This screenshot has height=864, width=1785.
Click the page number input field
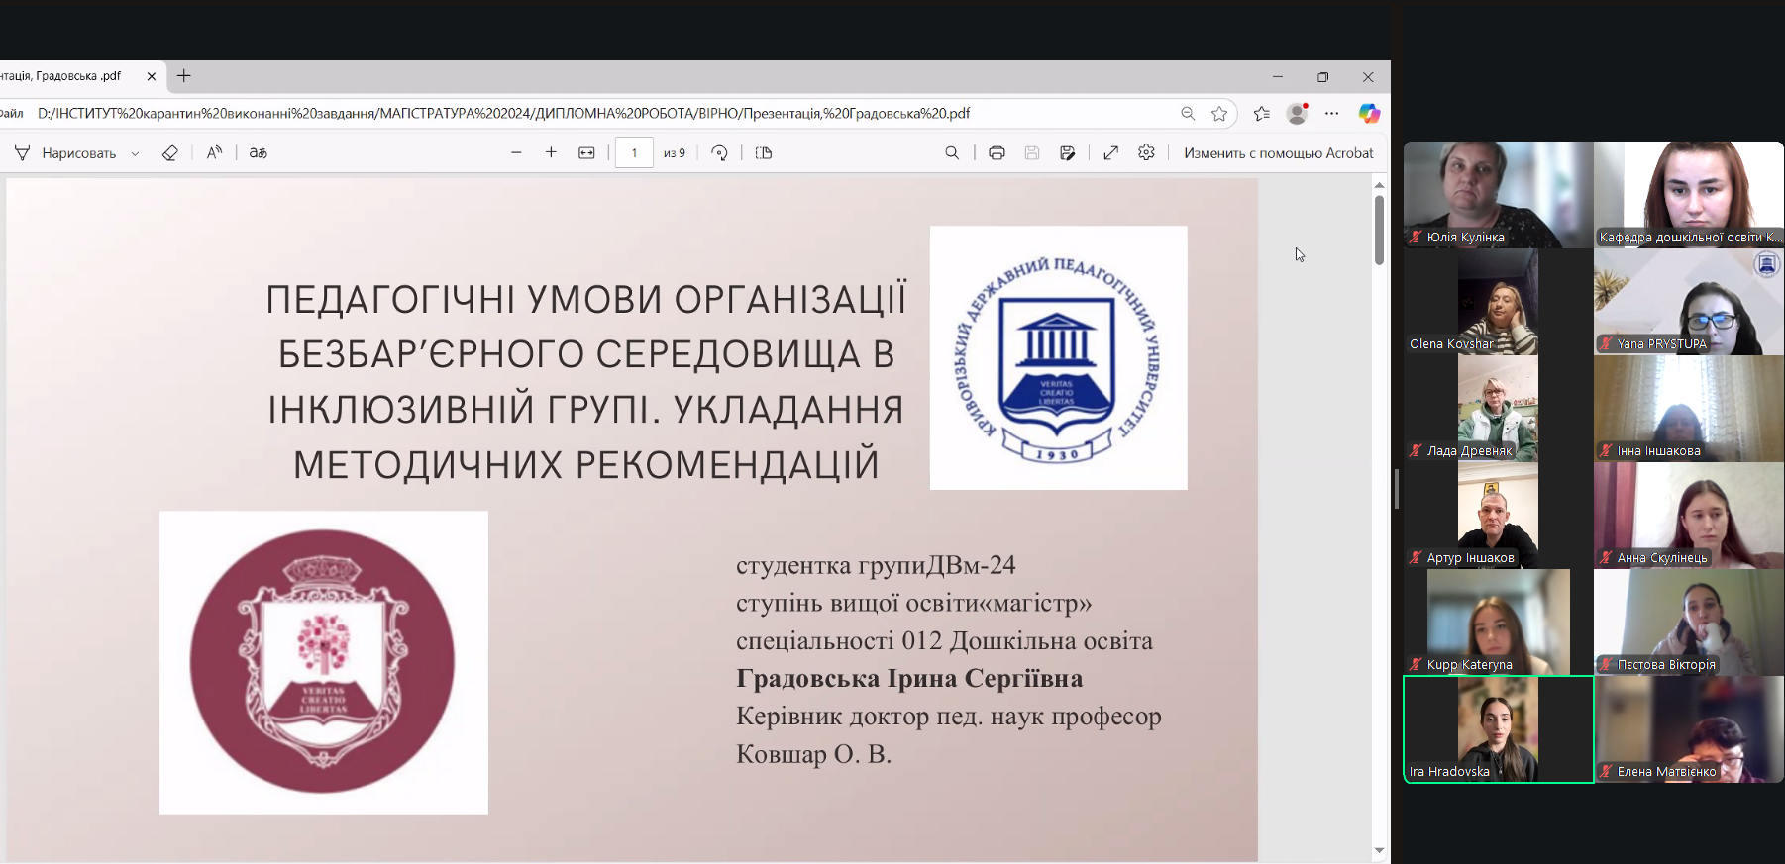click(634, 153)
